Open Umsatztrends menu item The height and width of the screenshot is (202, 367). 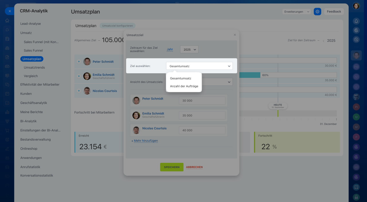click(x=34, y=68)
